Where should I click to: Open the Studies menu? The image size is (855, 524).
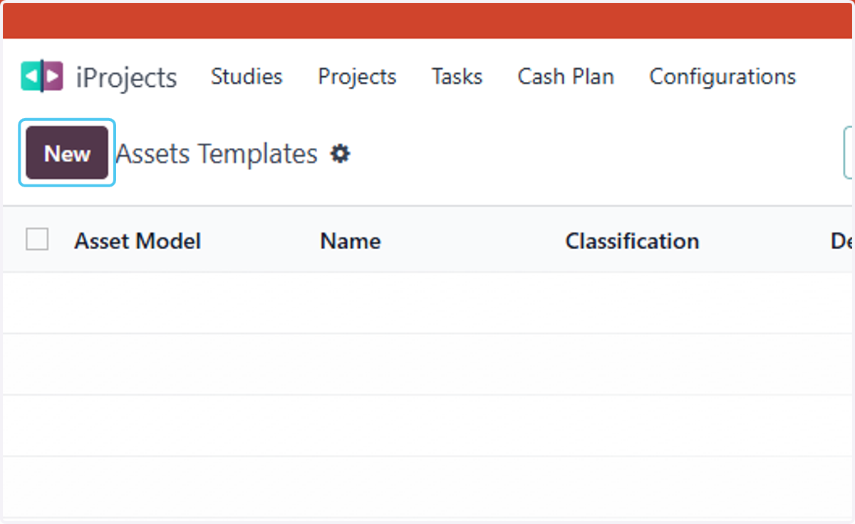(247, 76)
